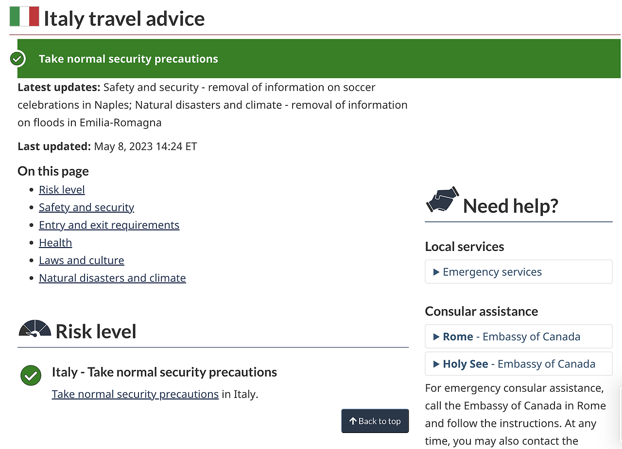Open the Safety and security link
Viewport: 622px width, 449px height.
86,207
